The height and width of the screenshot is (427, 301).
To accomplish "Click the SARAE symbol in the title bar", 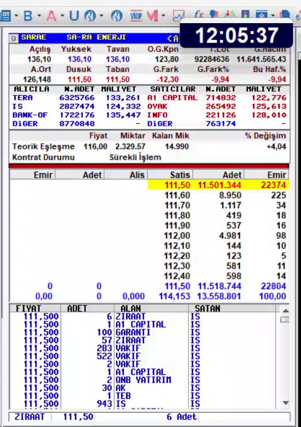I will click(x=34, y=38).
